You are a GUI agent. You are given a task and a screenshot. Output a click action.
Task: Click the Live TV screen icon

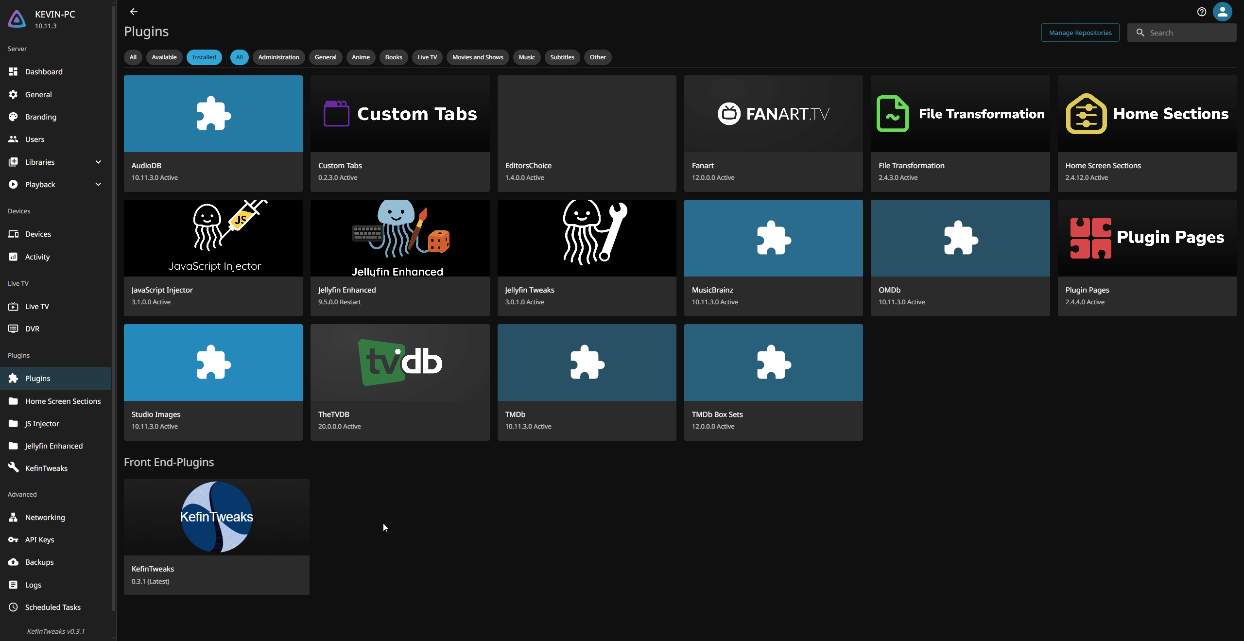13,306
